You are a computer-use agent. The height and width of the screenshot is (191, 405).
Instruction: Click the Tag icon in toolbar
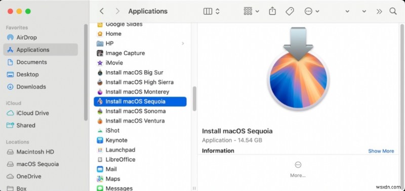tap(290, 11)
